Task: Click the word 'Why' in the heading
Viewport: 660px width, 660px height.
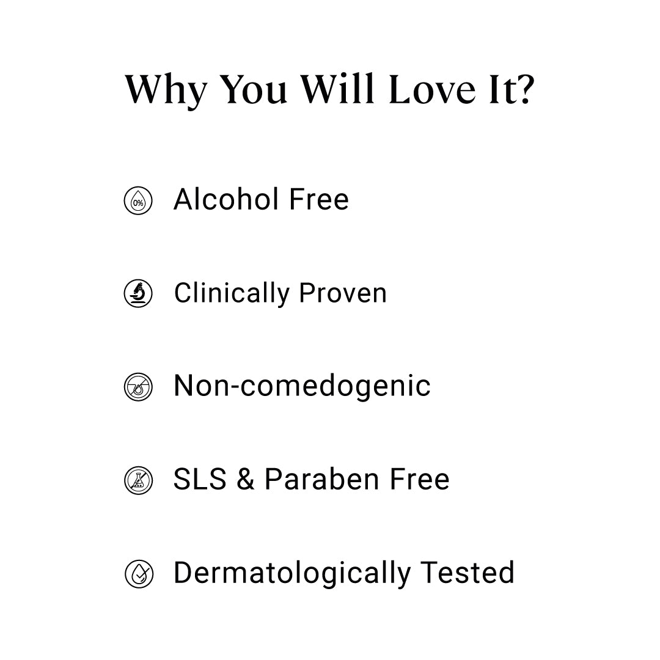Action: pos(166,90)
